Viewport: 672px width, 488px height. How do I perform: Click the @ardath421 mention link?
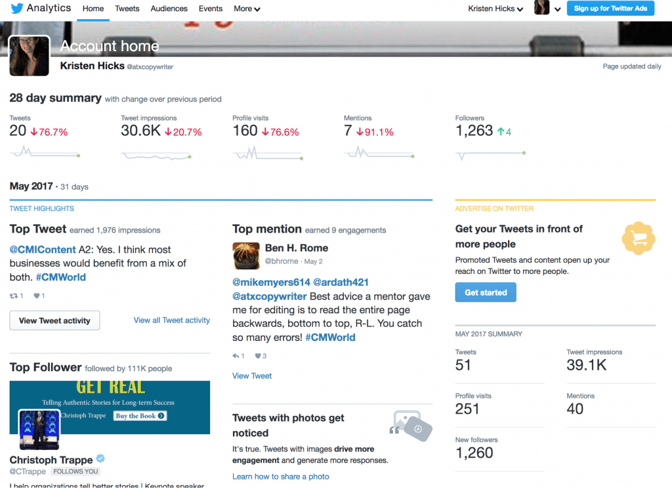pos(341,282)
